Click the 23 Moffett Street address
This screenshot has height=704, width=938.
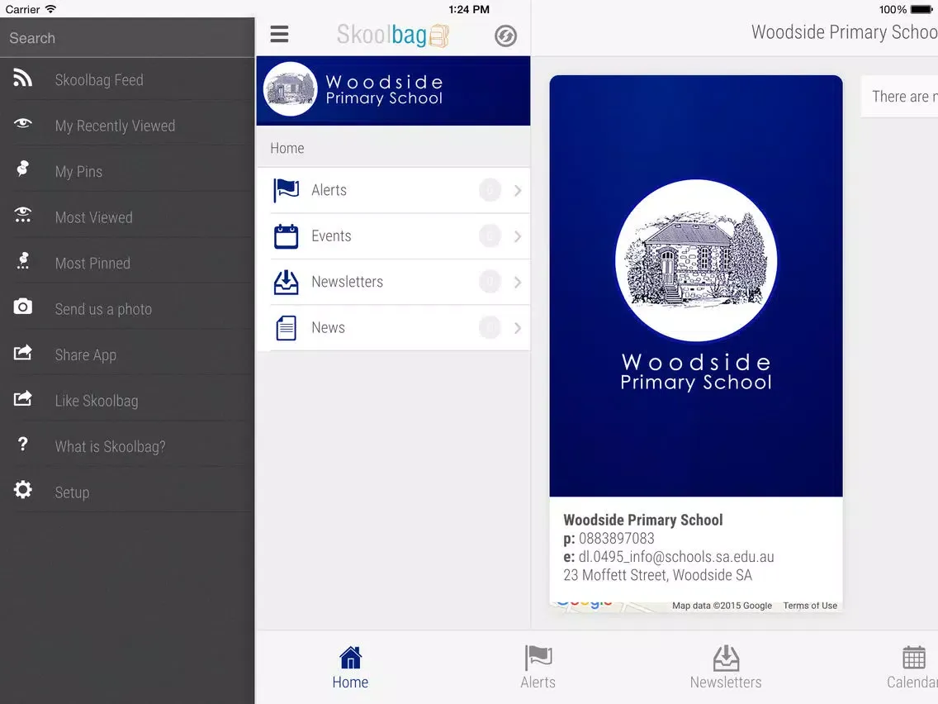657,575
